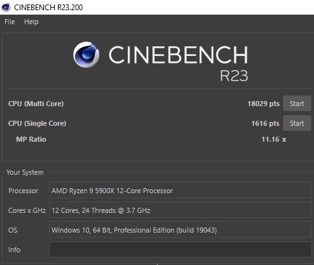Screen dimensions: 314x265
Task: Select the Processor name field
Action: pos(180,190)
